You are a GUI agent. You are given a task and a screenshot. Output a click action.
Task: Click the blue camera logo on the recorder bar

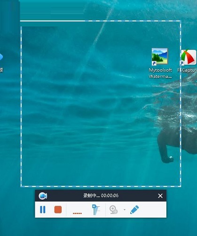43,196
